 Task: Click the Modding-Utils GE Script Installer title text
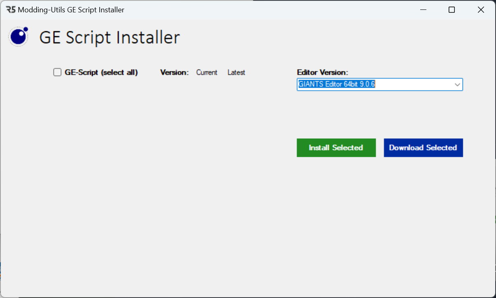point(71,10)
